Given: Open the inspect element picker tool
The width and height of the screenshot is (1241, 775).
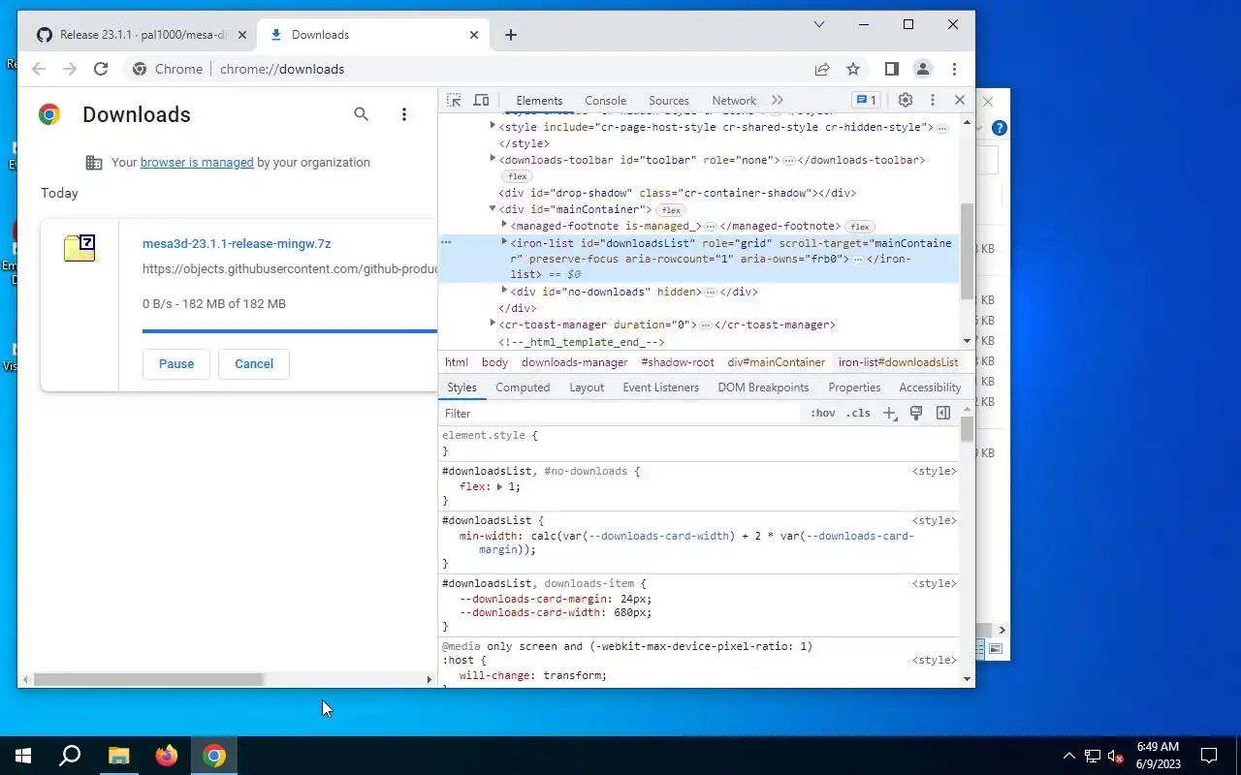Looking at the screenshot, I should tap(454, 100).
